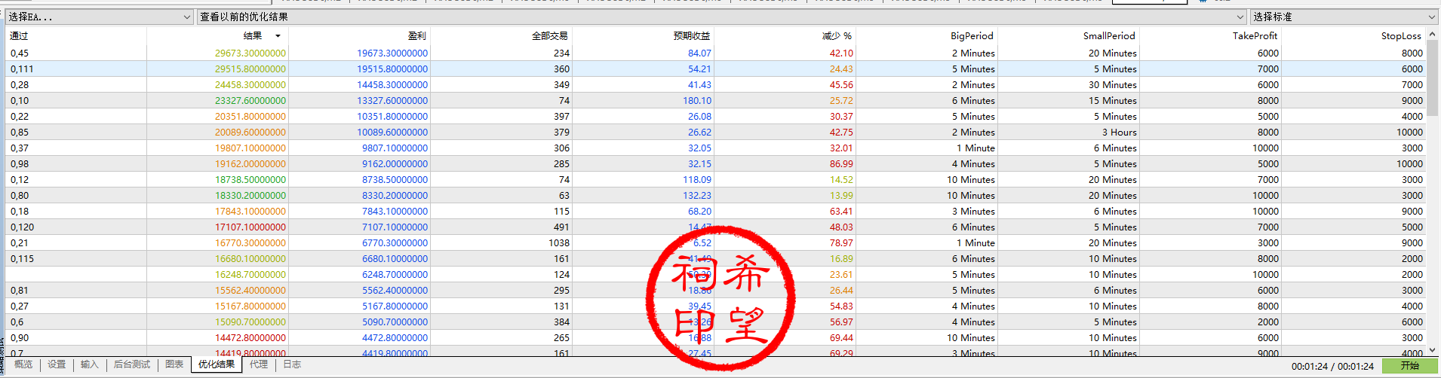Click result value 17843.10000000
The width and height of the screenshot is (1441, 378).
pos(250,211)
